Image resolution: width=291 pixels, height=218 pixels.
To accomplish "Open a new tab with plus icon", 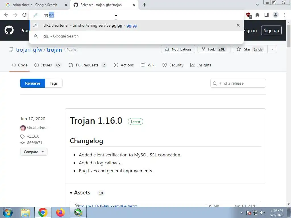I will click(x=145, y=5).
